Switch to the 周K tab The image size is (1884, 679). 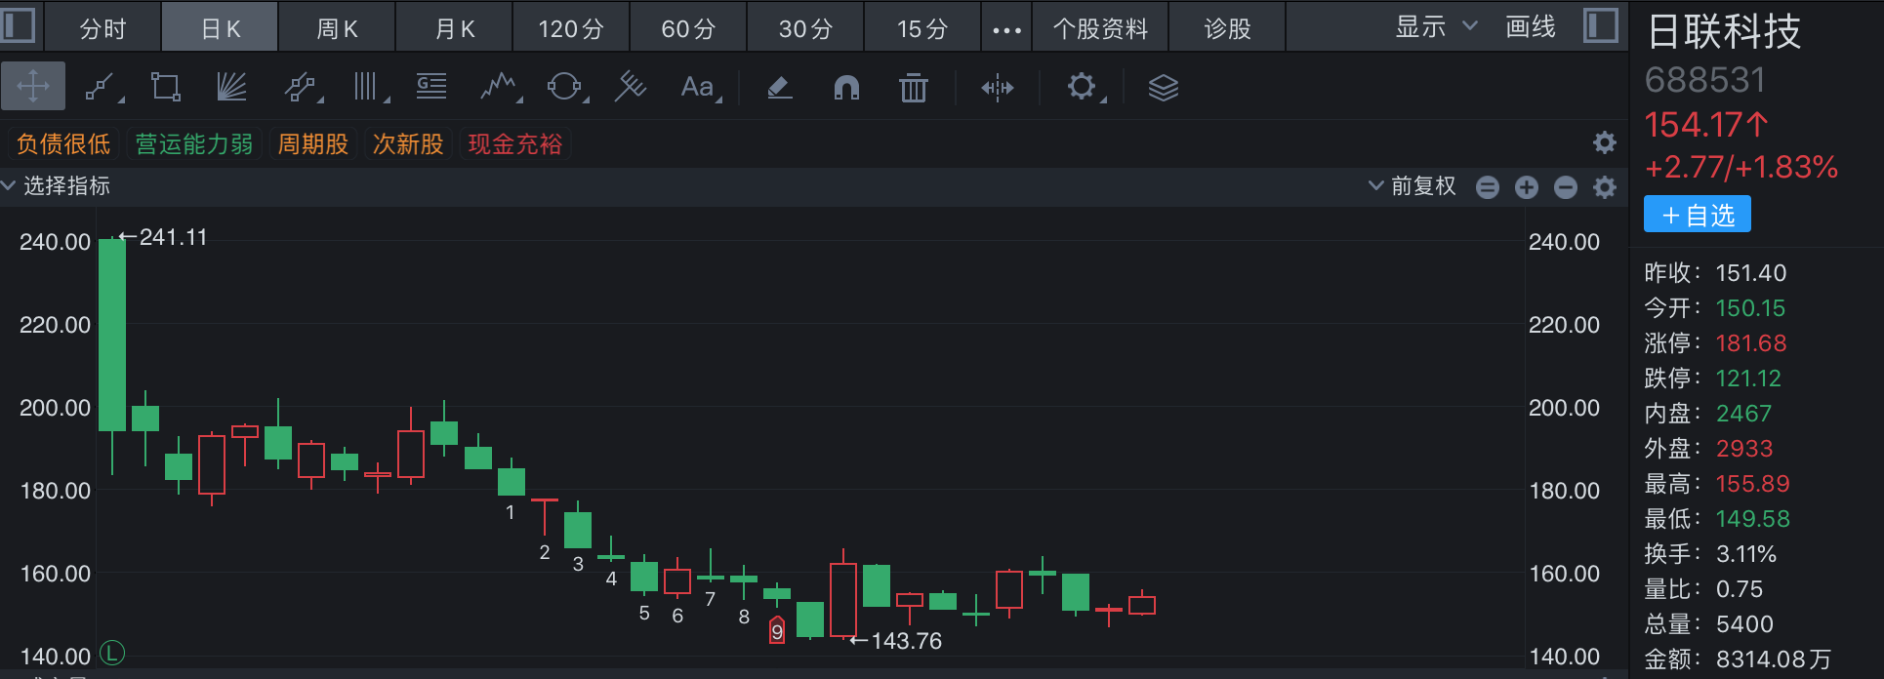coord(337,28)
